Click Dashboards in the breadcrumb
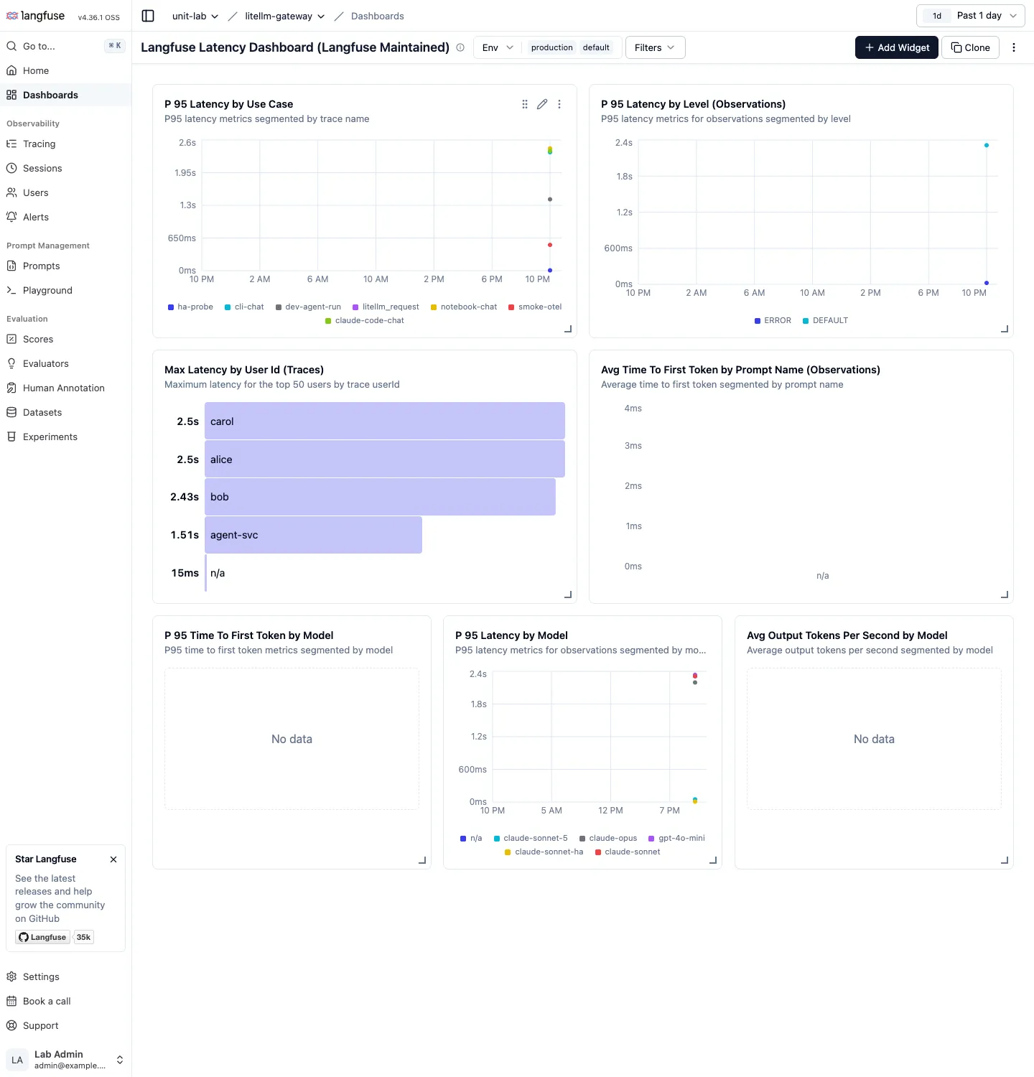This screenshot has height=1077, width=1034. coord(378,16)
